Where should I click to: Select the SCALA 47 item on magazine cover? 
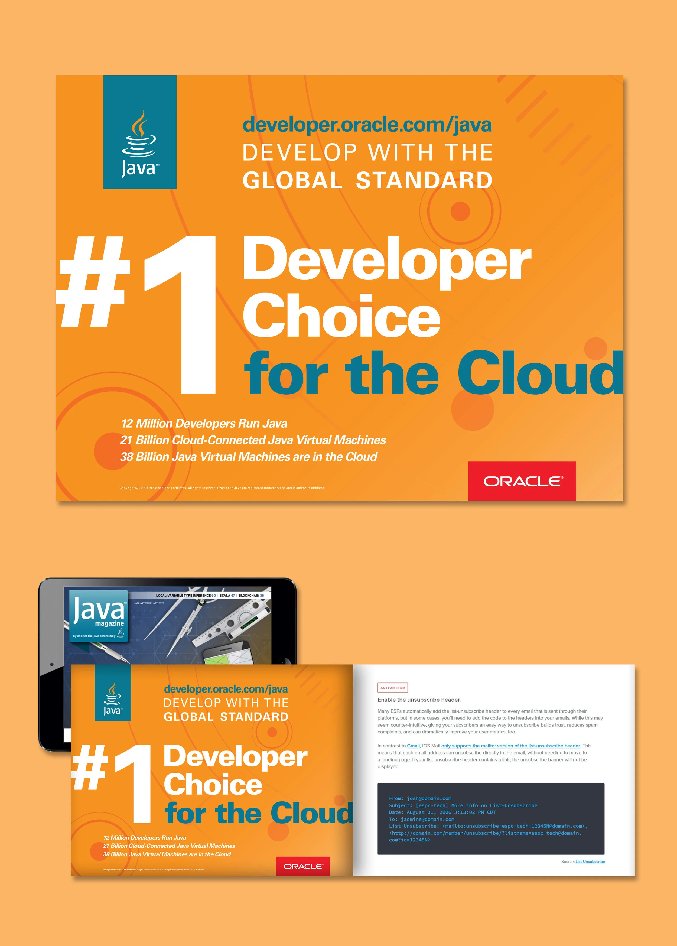pyautogui.click(x=227, y=595)
